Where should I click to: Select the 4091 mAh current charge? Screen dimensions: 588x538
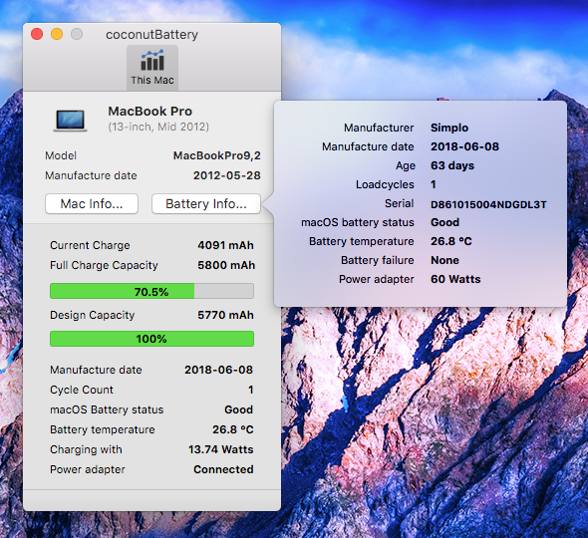226,245
